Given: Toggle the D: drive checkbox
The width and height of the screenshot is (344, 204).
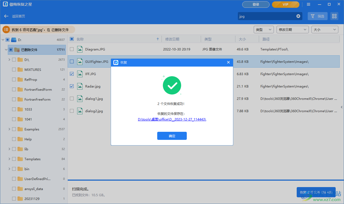Looking at the screenshot, I should pyautogui.click(x=8, y=40).
